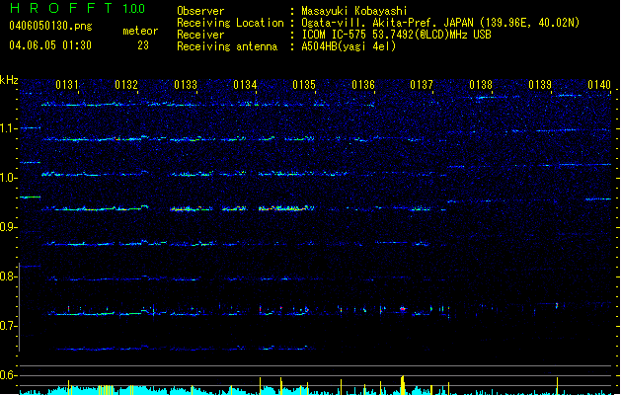Click the 0139 time marker
The height and width of the screenshot is (395, 621).
[x=540, y=85]
